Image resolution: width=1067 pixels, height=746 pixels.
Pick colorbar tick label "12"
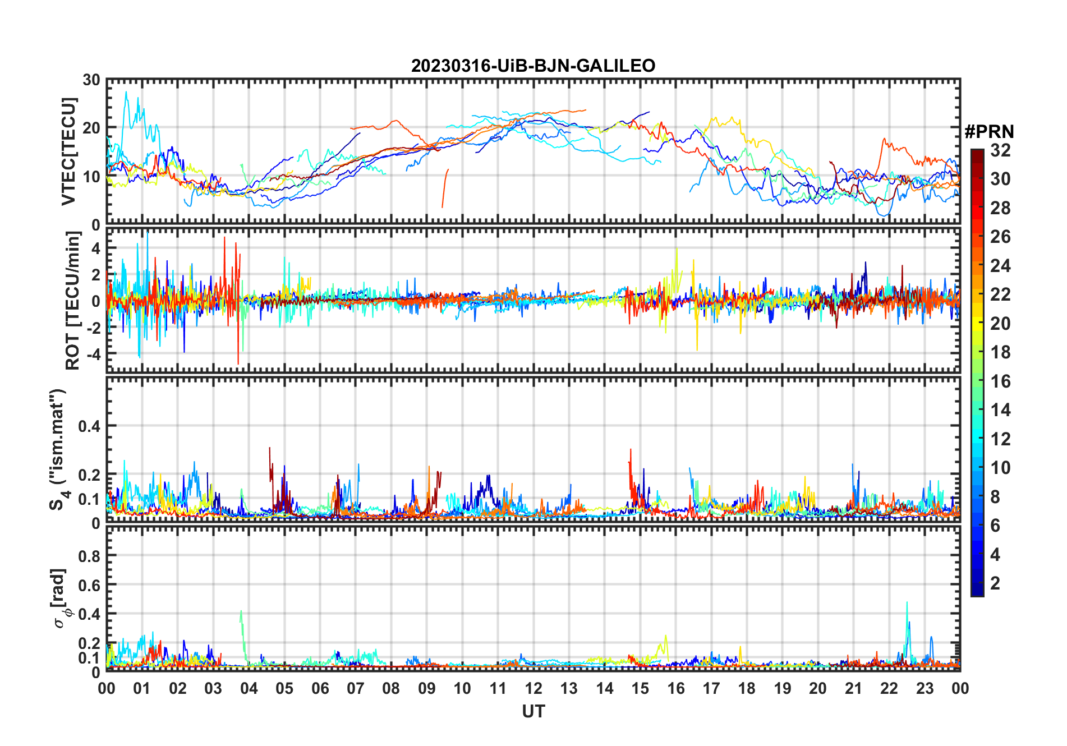[x=1000, y=439]
